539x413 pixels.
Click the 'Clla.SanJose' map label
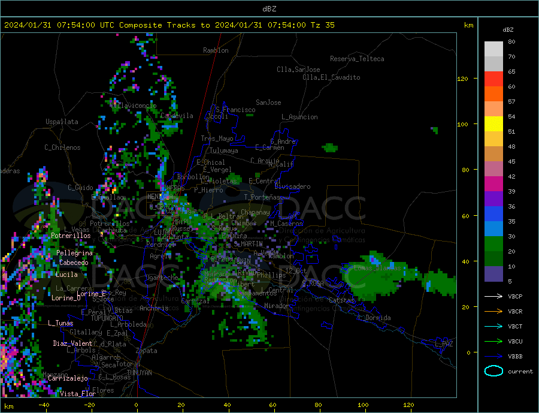click(x=298, y=70)
